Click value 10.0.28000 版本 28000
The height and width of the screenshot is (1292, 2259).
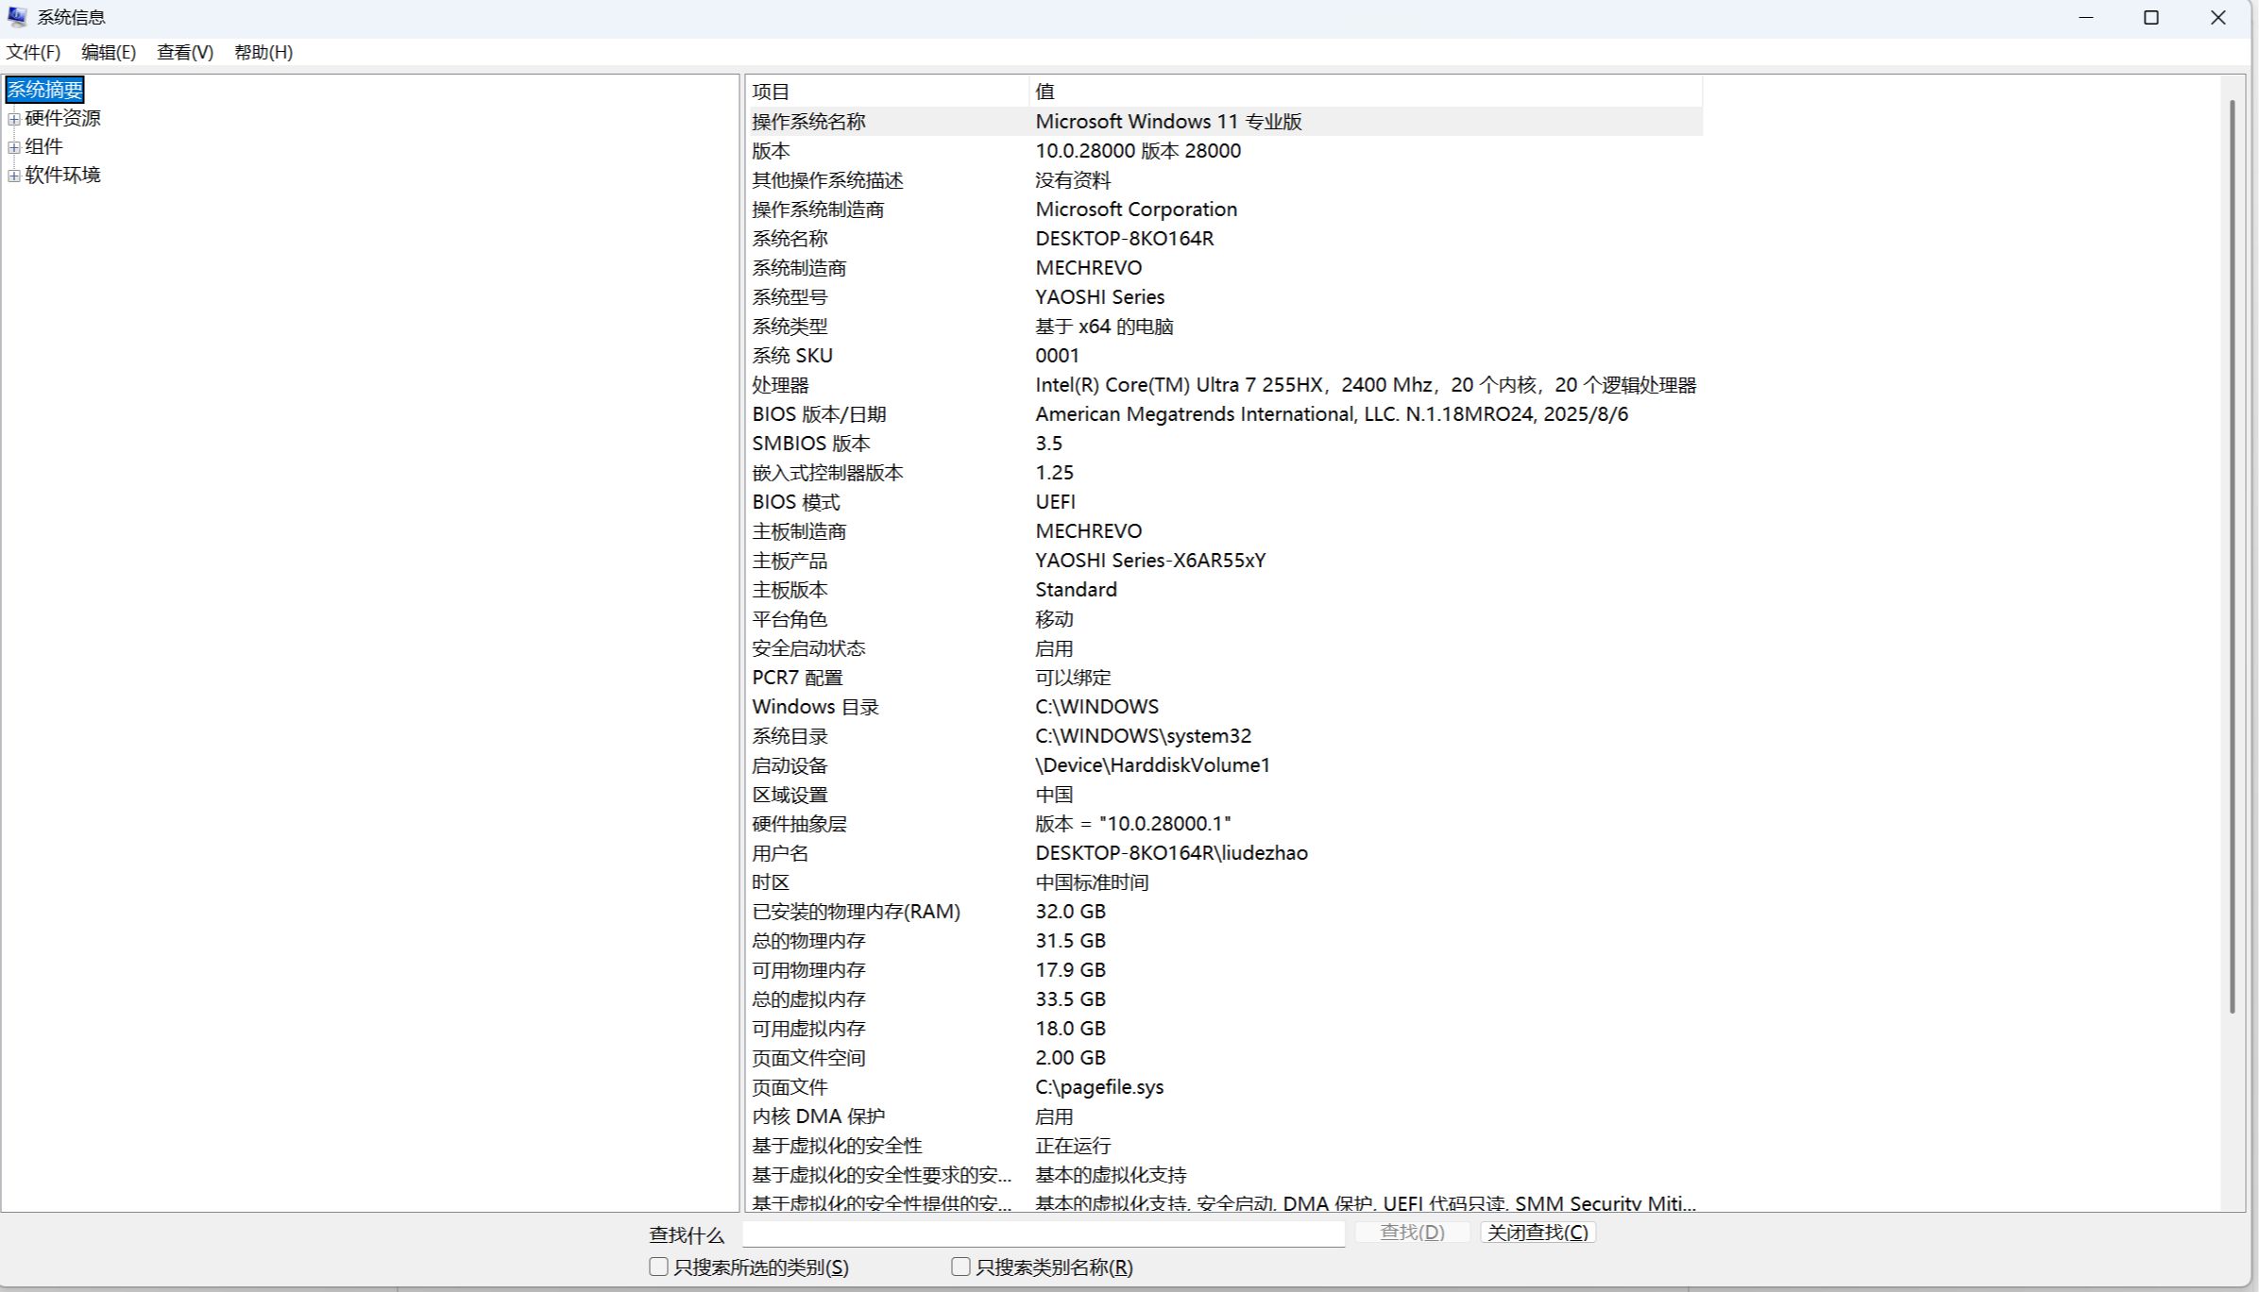[1138, 151]
